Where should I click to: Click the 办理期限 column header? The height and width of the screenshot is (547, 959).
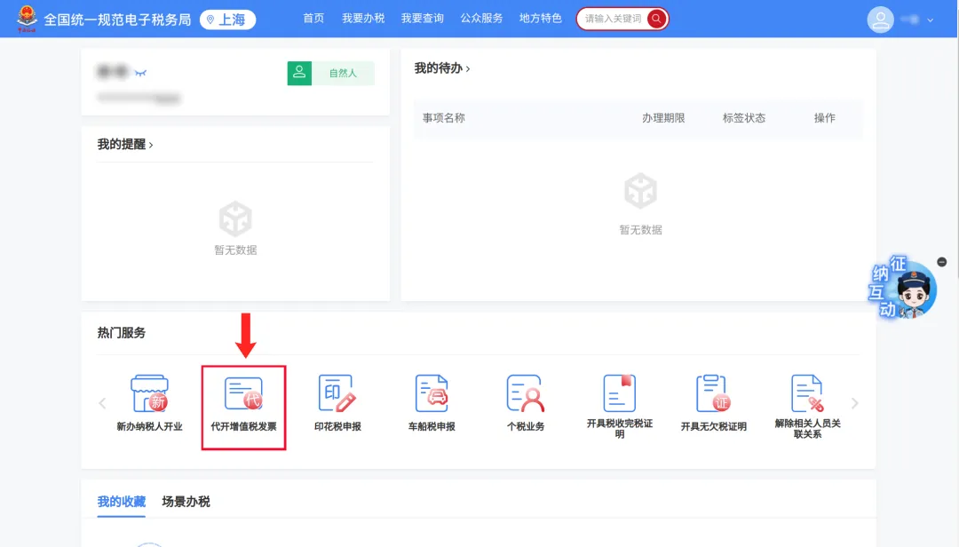pyautogui.click(x=663, y=118)
